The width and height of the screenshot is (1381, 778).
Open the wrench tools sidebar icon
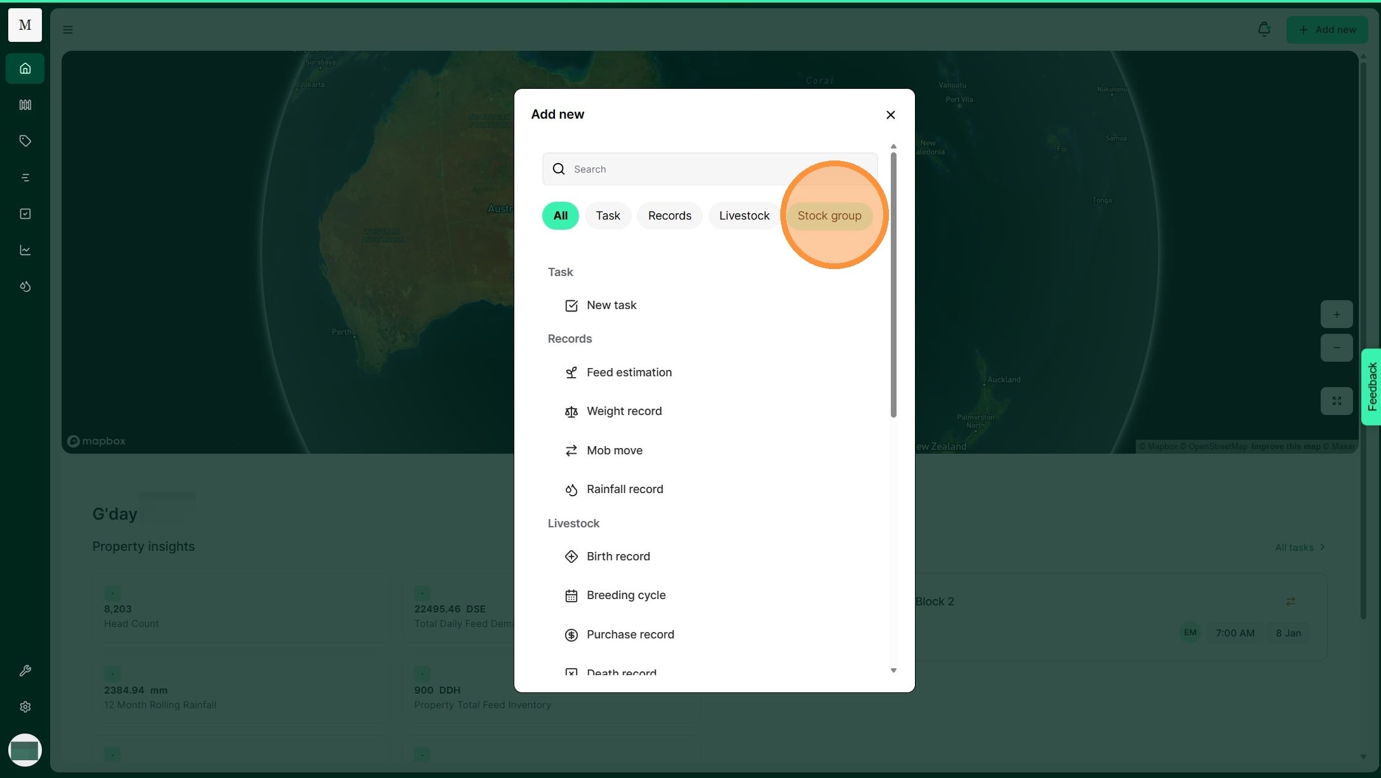25,671
